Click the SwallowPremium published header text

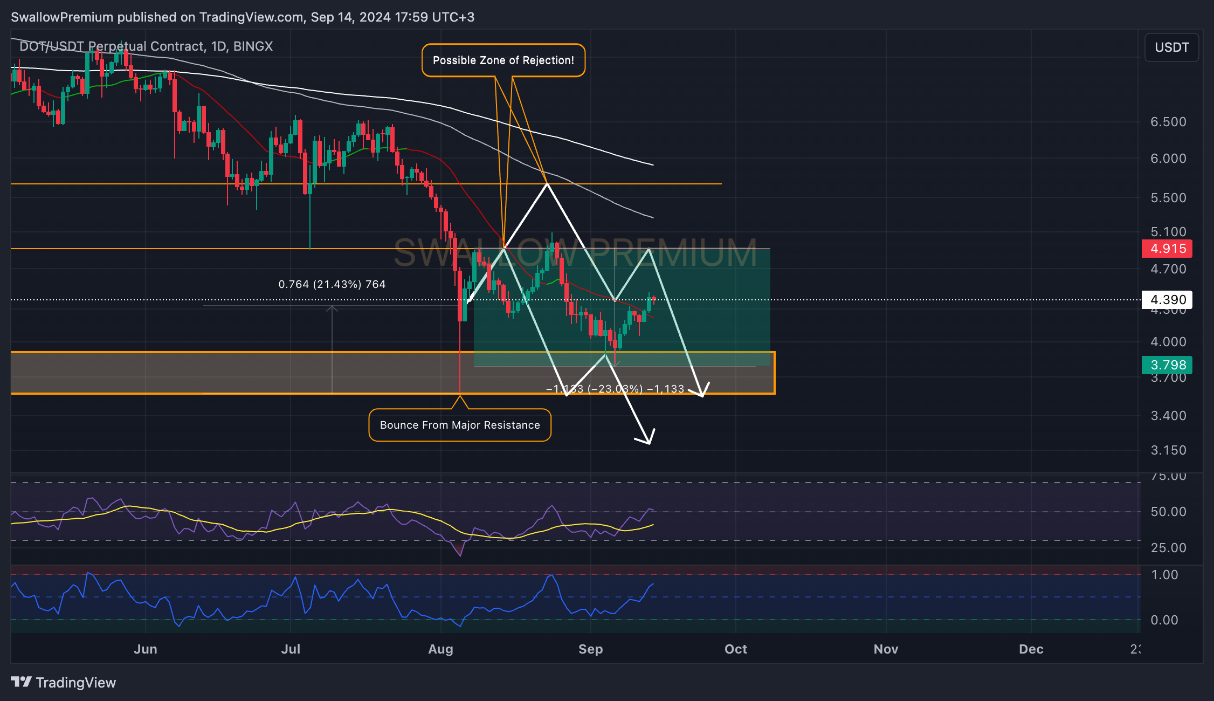tap(243, 17)
